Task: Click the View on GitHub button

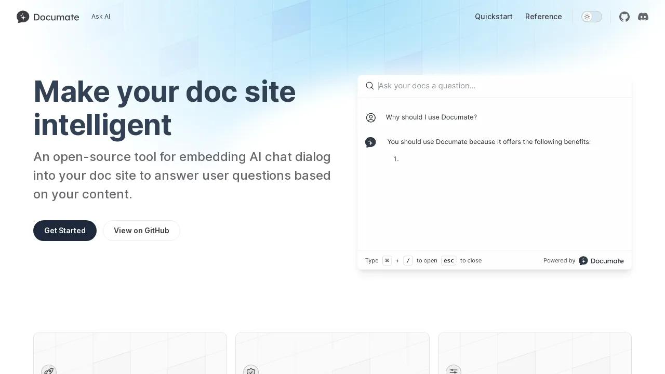Action: tap(141, 231)
